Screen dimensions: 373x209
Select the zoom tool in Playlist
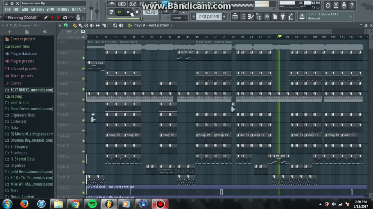115,26
